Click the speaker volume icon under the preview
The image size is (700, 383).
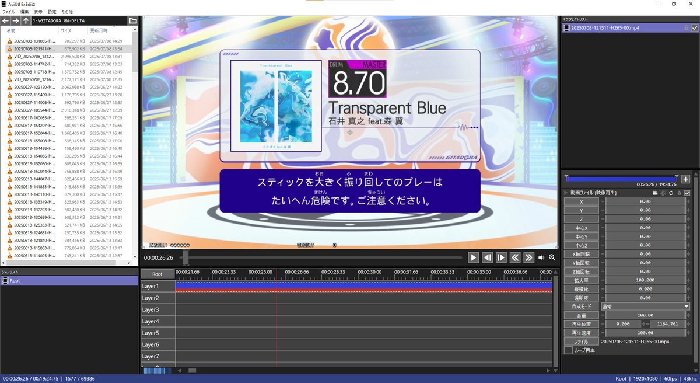click(x=541, y=257)
